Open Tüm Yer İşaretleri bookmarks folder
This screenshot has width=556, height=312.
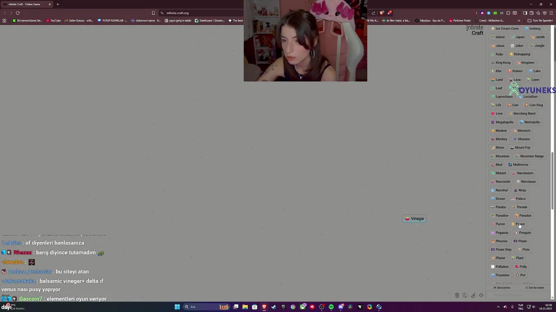tap(540, 20)
